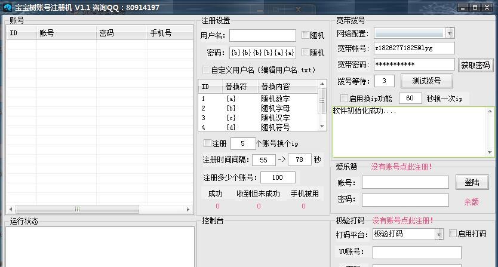Image resolution: width=498 pixels, height=267 pixels.
Task: Click the 密码 column header in 账号 list
Action: click(x=122, y=33)
